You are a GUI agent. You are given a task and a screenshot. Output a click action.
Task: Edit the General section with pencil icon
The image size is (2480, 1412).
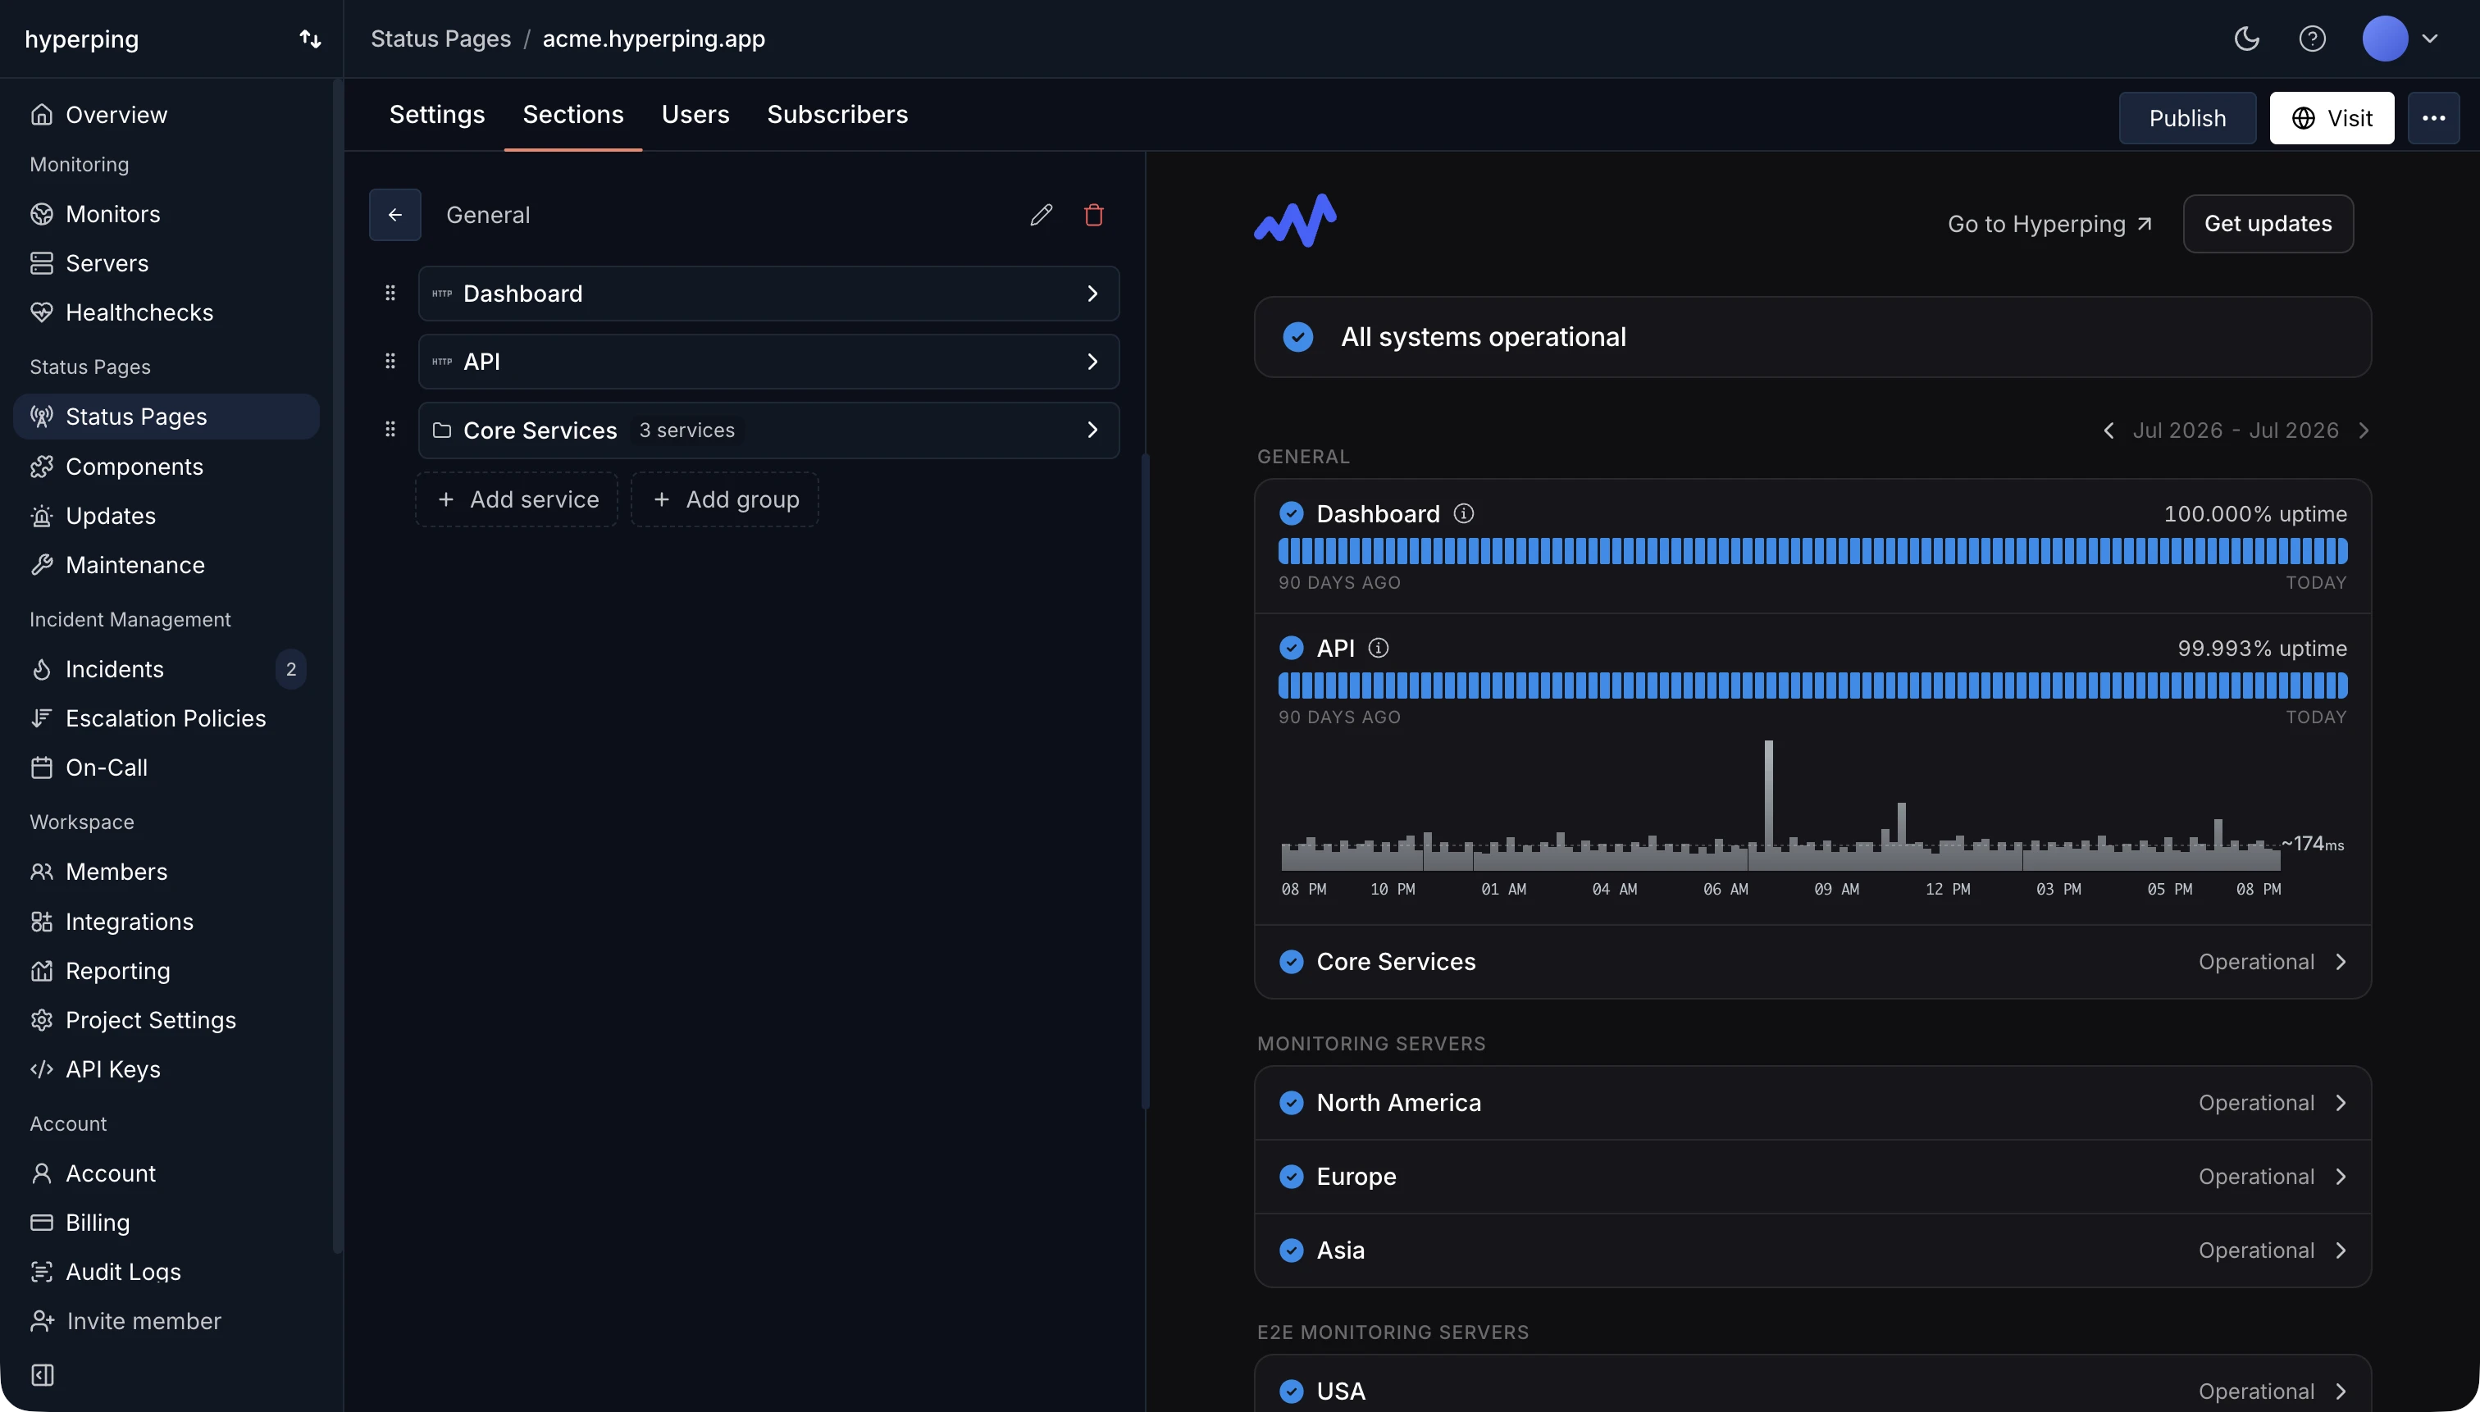(x=1041, y=214)
